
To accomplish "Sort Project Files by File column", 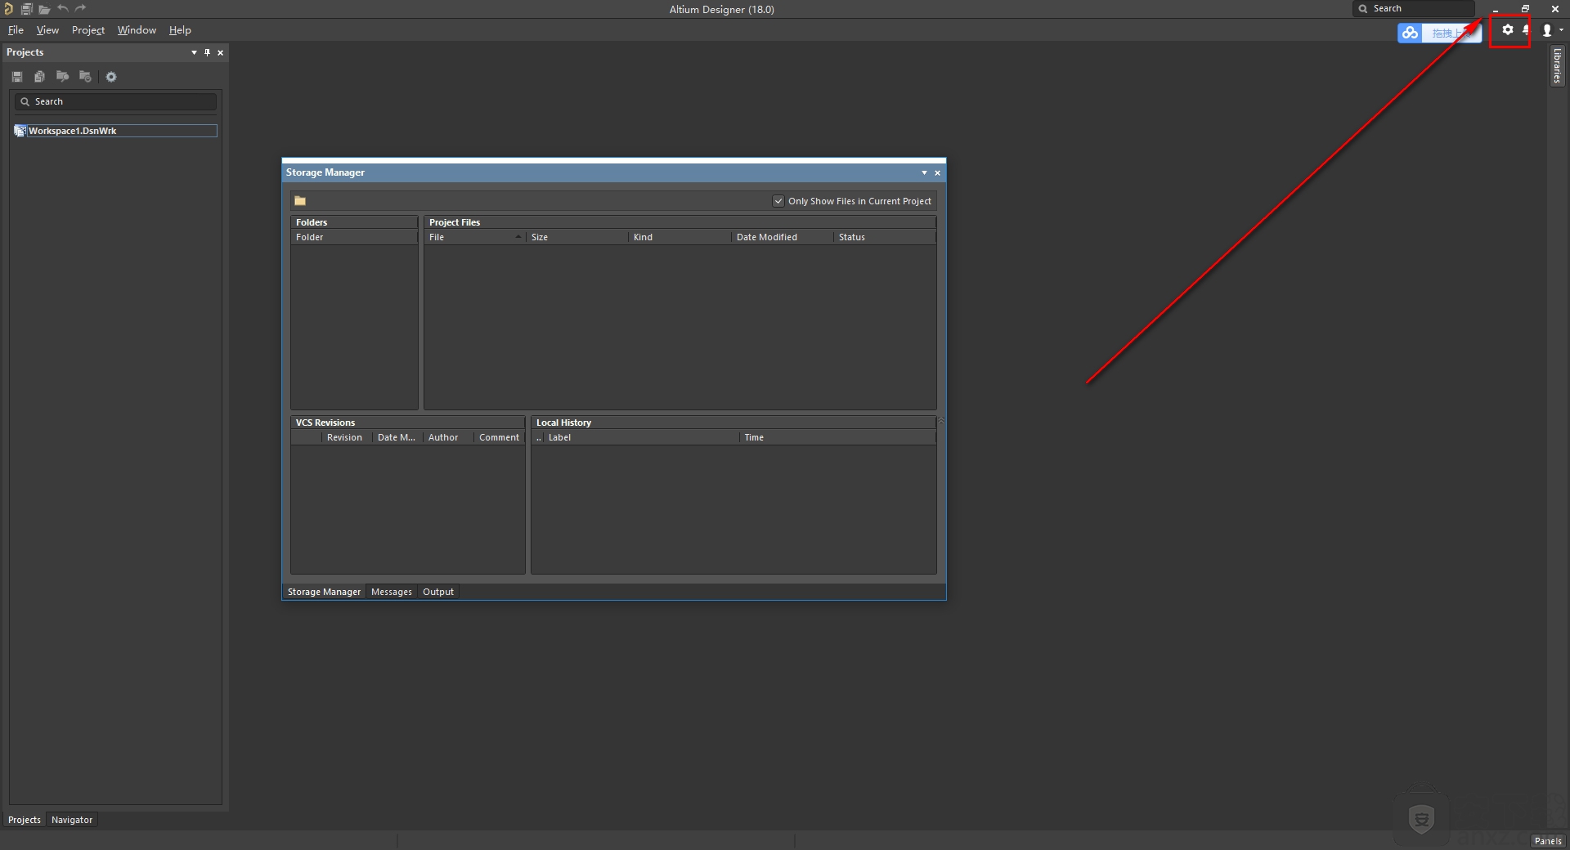I will coord(474,237).
